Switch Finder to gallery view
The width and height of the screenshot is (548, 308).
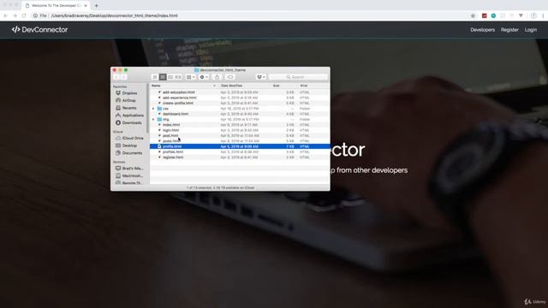click(178, 77)
